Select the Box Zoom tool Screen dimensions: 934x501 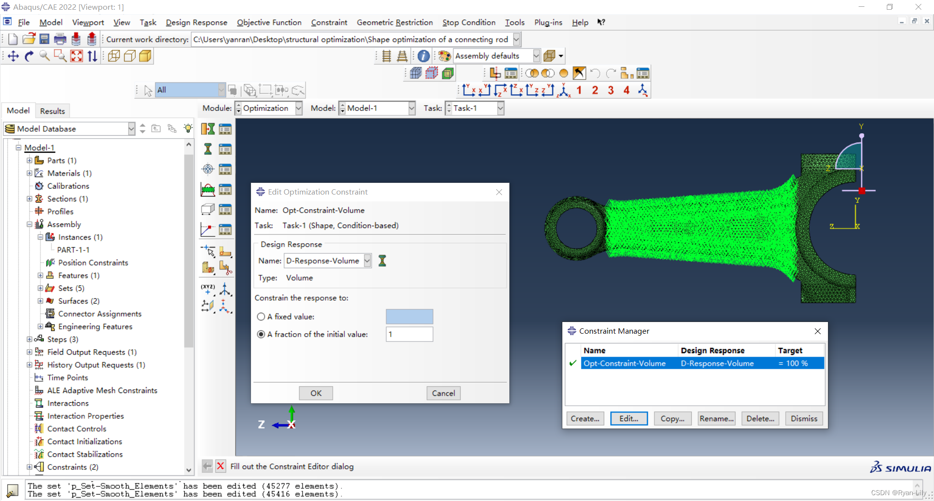click(60, 56)
